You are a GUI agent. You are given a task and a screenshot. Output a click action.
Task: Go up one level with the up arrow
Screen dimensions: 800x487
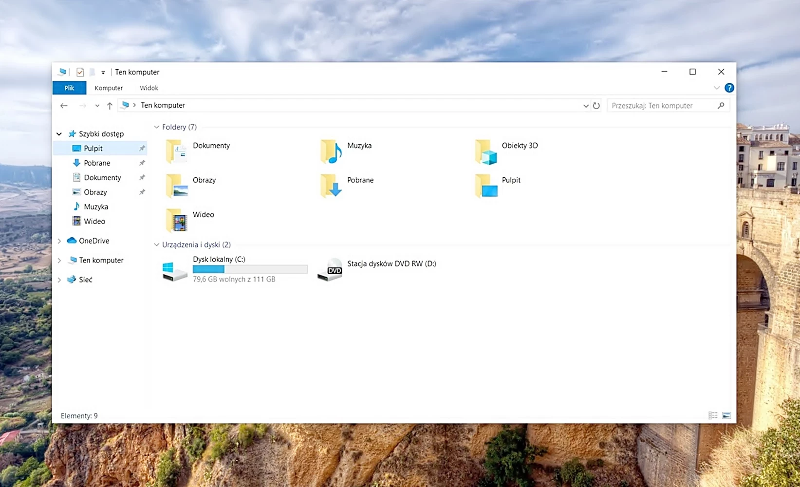[x=110, y=106]
